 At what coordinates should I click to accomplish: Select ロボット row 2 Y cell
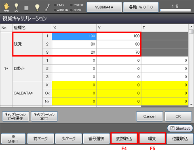pos(119,69)
